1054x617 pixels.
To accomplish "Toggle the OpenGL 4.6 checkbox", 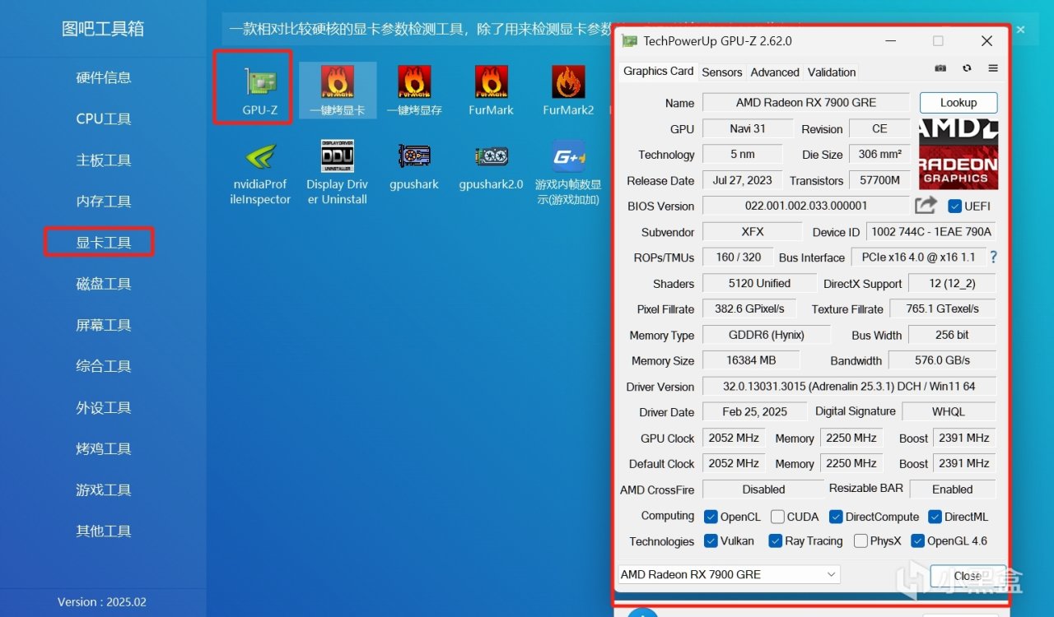I will pos(918,540).
